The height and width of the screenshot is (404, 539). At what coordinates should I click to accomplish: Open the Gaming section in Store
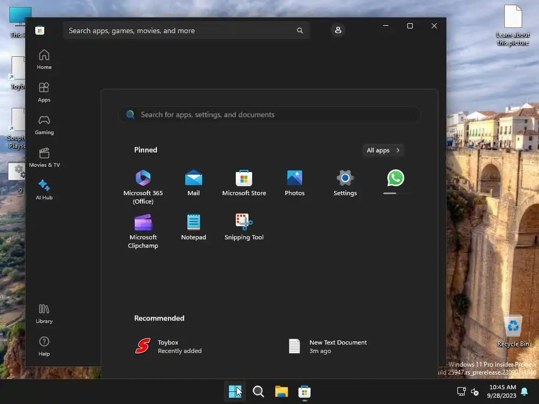tap(44, 125)
